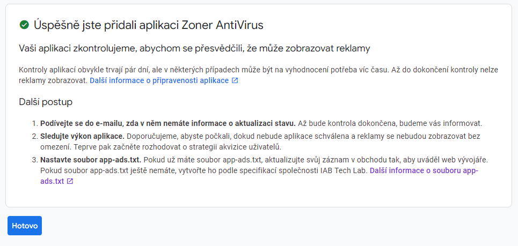Viewport: 518px width, 246px height.
Task: Click external-link icon after app-ads.txt link
Action: click(x=70, y=181)
